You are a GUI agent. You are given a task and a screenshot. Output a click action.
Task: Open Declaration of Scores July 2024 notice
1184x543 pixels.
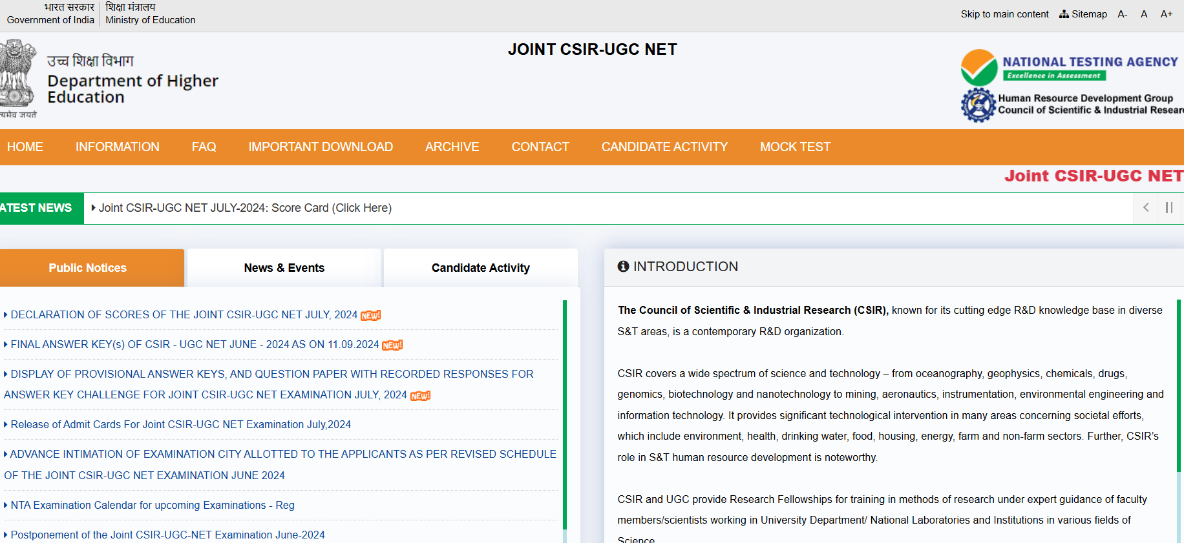click(x=184, y=315)
